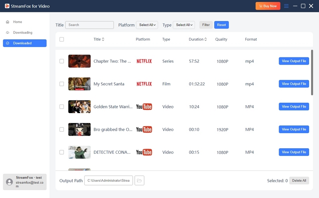This screenshot has height=198, width=319.
Task: Expand the Platform Select All dropdown
Action: coord(147,25)
